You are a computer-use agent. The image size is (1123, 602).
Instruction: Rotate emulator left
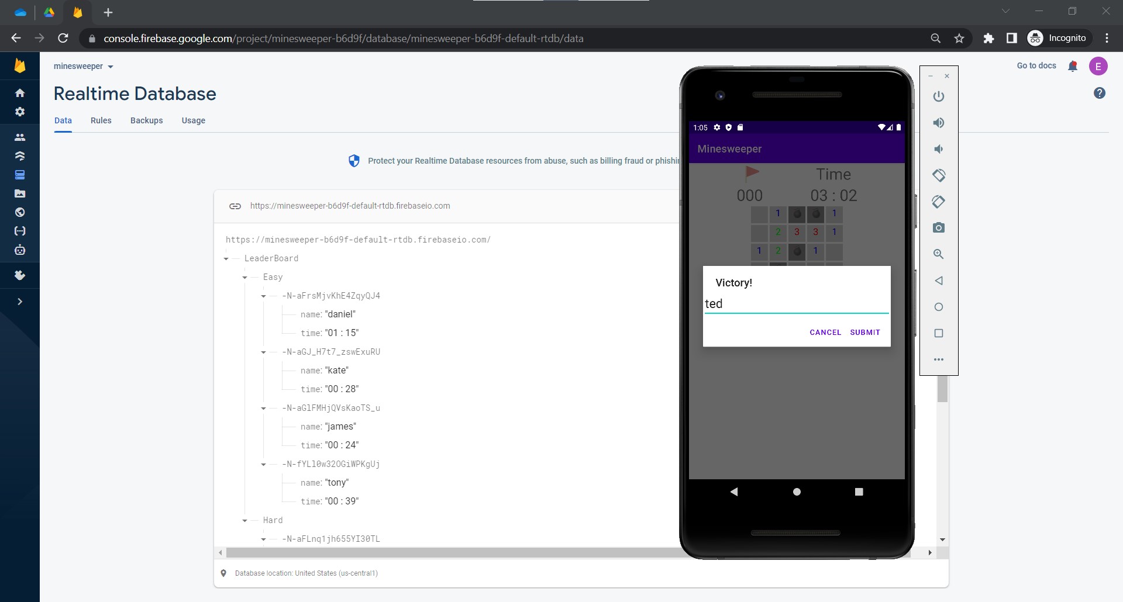pos(939,175)
